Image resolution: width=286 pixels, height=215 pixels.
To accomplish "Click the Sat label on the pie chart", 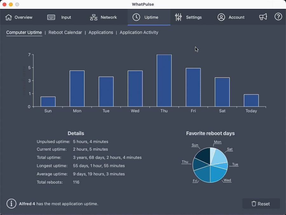I will [229, 149].
